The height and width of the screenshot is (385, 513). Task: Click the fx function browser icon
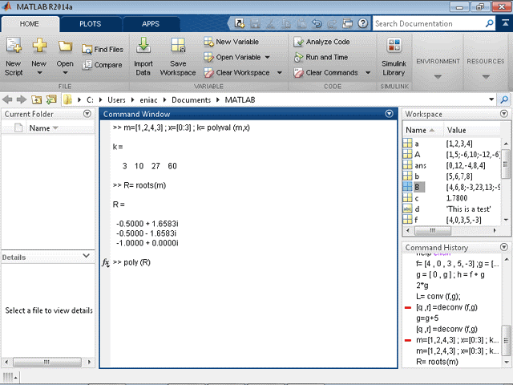pyautogui.click(x=105, y=262)
